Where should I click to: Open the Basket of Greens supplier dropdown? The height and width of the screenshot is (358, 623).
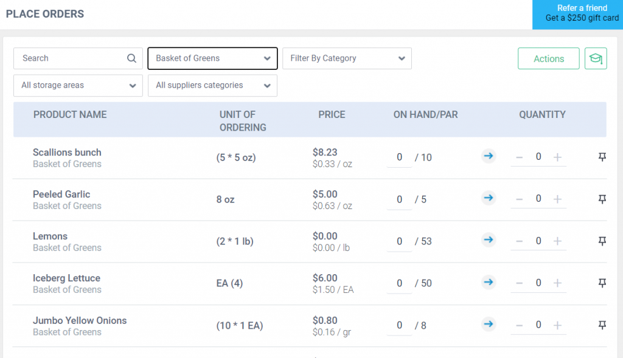click(x=212, y=58)
